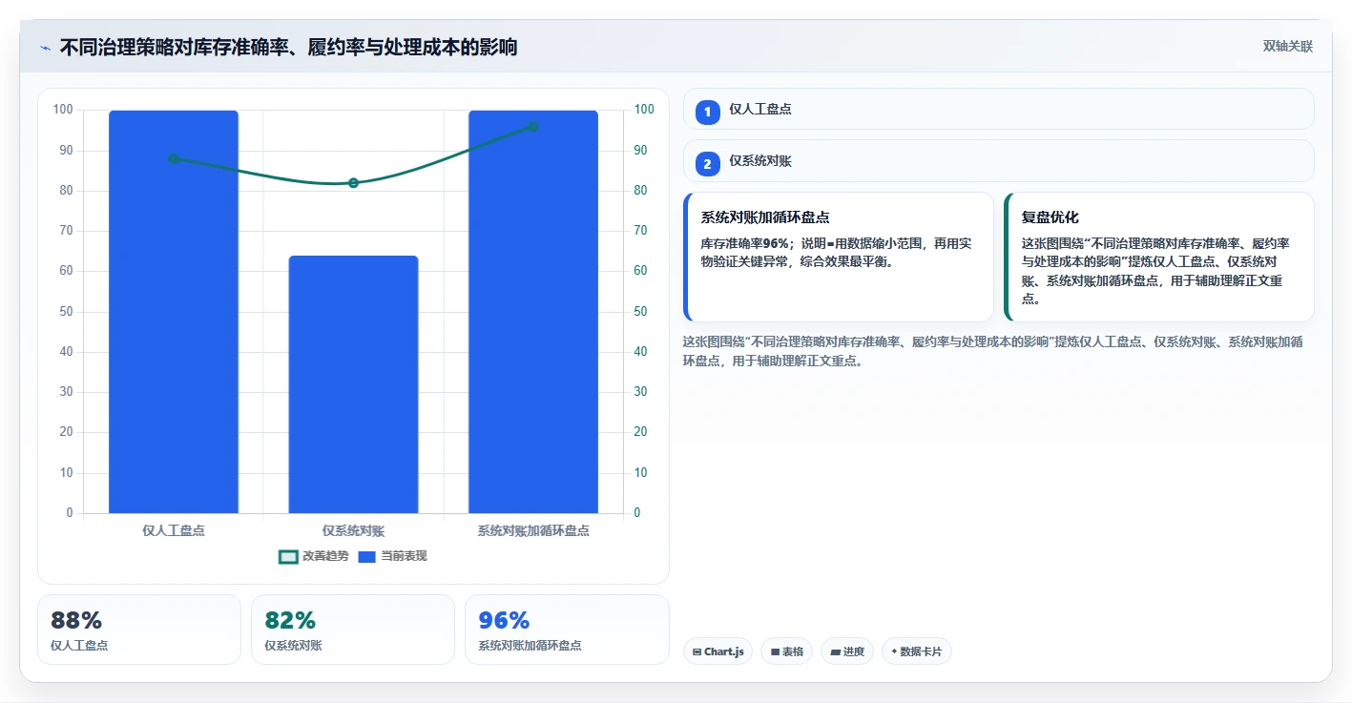This screenshot has height=703, width=1352.
Task: Click the number 2 badge for 仅系统对账
Action: 707,164
